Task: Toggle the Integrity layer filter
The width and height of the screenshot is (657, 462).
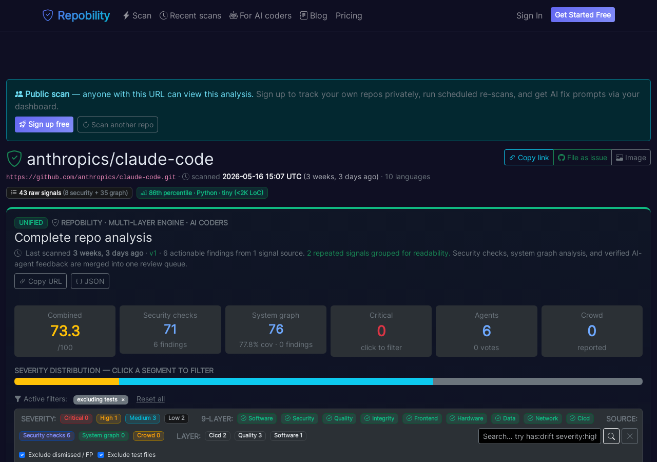Action: tap(379, 418)
